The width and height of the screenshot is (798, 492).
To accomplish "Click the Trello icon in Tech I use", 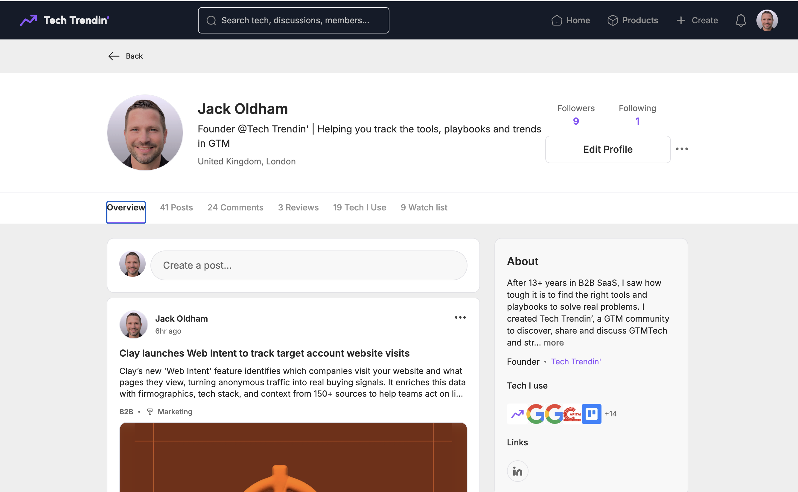I will point(591,414).
